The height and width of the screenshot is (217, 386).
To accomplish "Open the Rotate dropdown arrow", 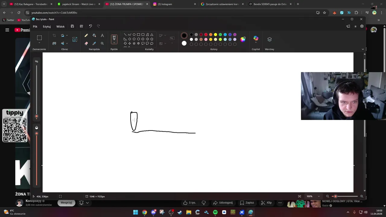I will pyautogui.click(x=67, y=36).
